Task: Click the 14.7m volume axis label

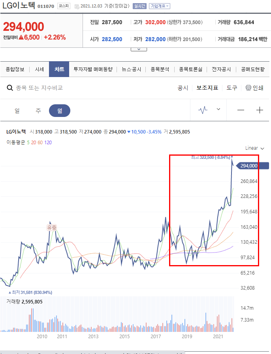Action: (247, 308)
